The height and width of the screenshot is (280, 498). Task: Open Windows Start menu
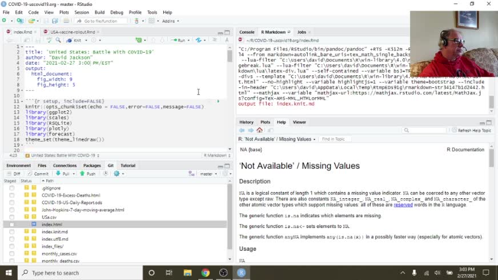9,273
